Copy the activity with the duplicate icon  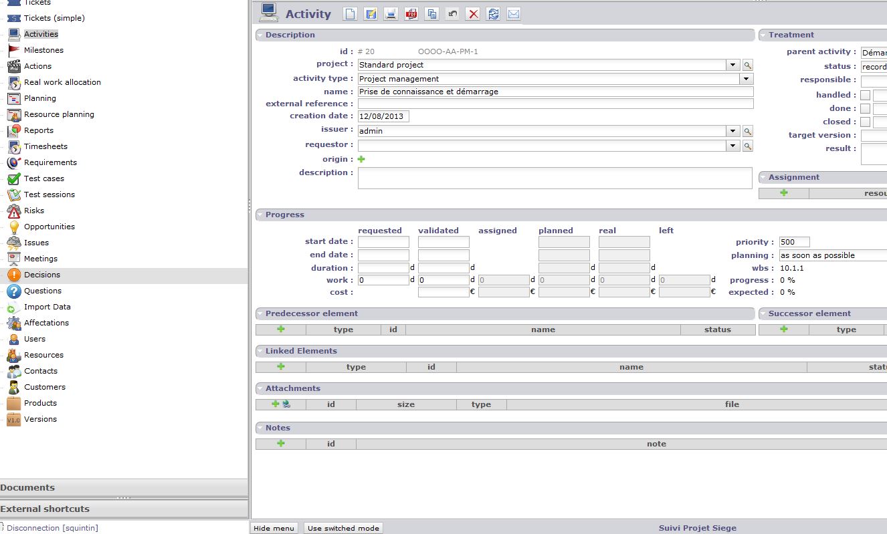click(432, 14)
